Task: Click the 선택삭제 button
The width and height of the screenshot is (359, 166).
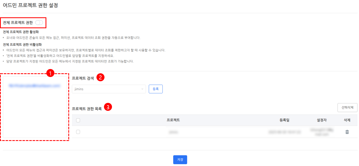Action: click(347, 108)
